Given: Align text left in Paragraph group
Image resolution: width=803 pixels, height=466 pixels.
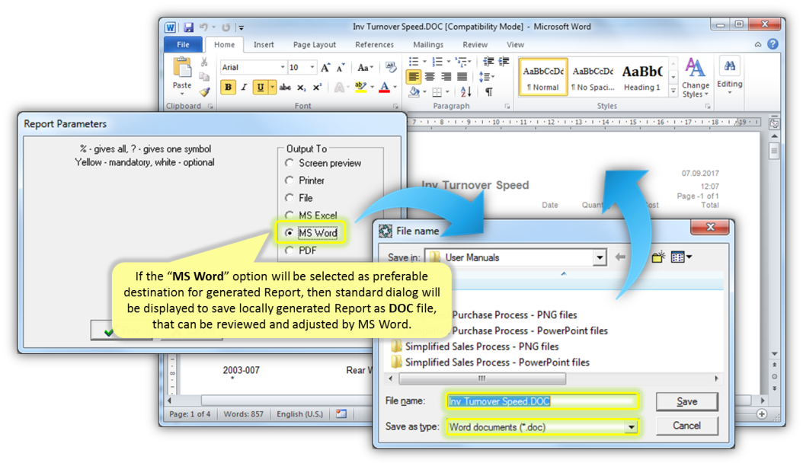Looking at the screenshot, I should click(x=413, y=77).
